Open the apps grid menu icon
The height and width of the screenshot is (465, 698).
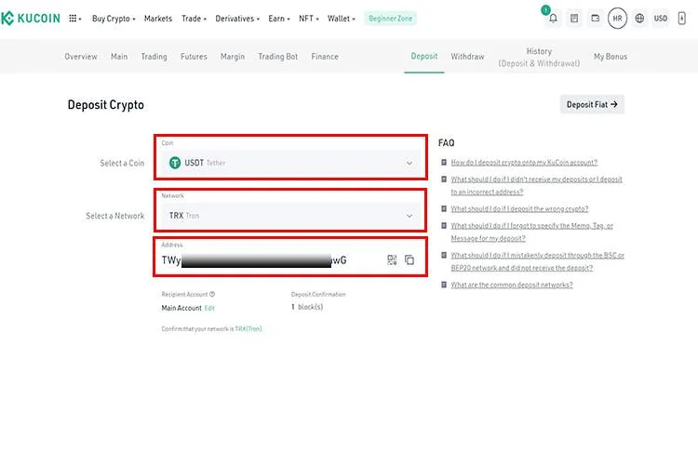click(74, 19)
